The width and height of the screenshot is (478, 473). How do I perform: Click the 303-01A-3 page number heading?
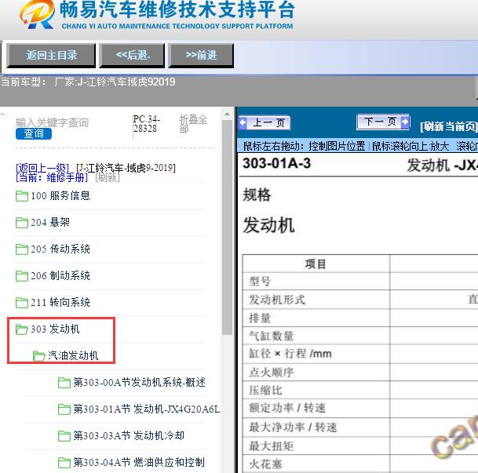click(276, 163)
